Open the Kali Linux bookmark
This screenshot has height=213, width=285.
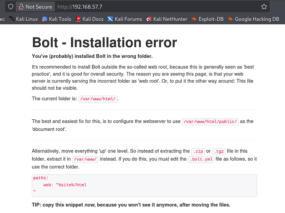click(23, 19)
